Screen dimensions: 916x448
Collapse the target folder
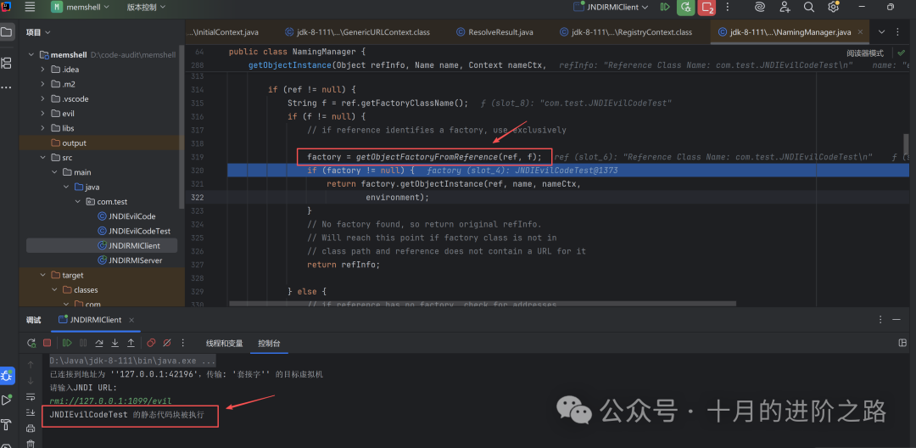43,275
